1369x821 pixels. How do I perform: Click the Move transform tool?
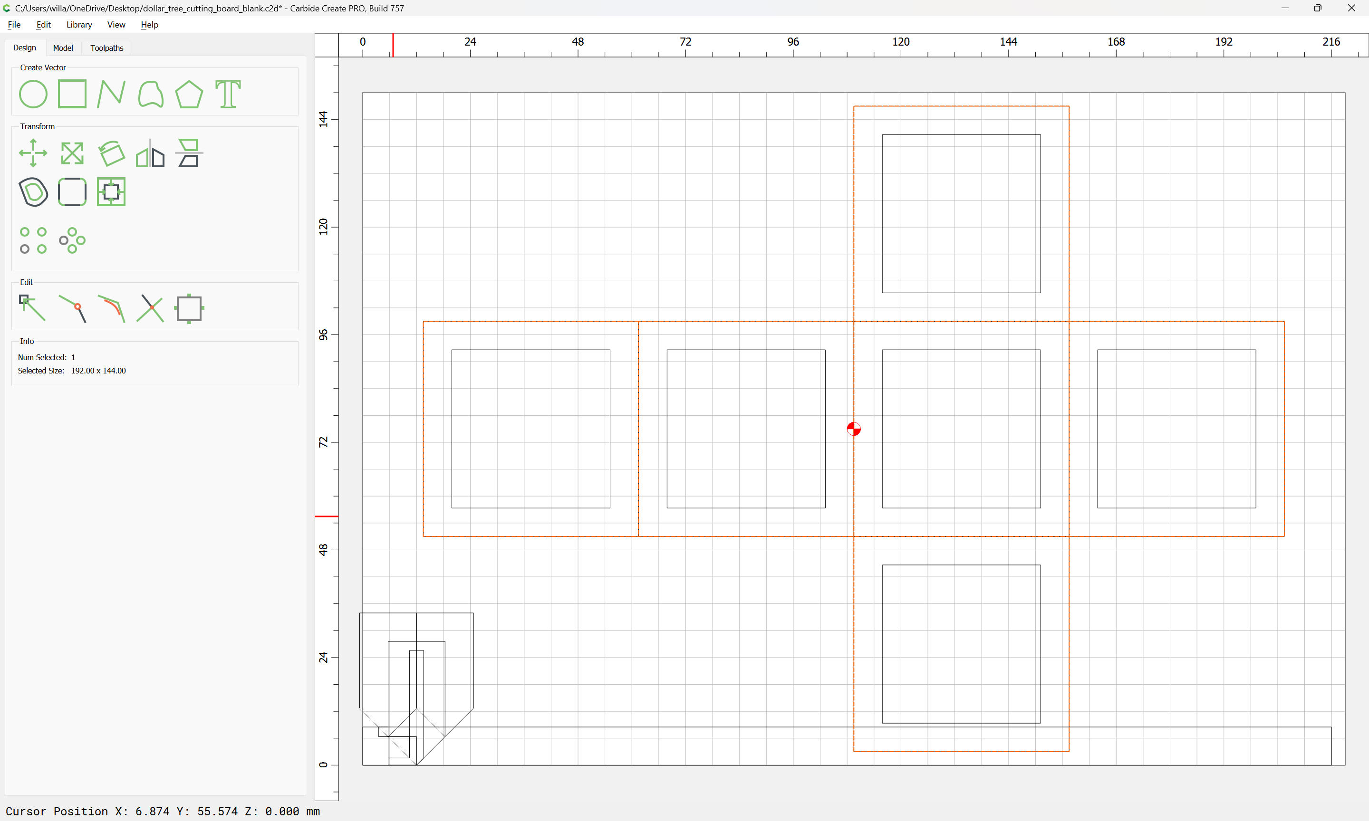[x=33, y=153]
